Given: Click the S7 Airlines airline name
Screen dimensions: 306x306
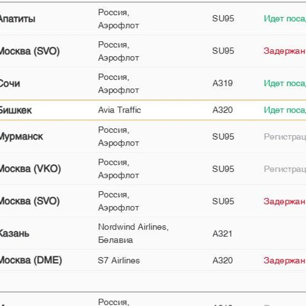Looking at the screenshot, I should click(x=119, y=261).
